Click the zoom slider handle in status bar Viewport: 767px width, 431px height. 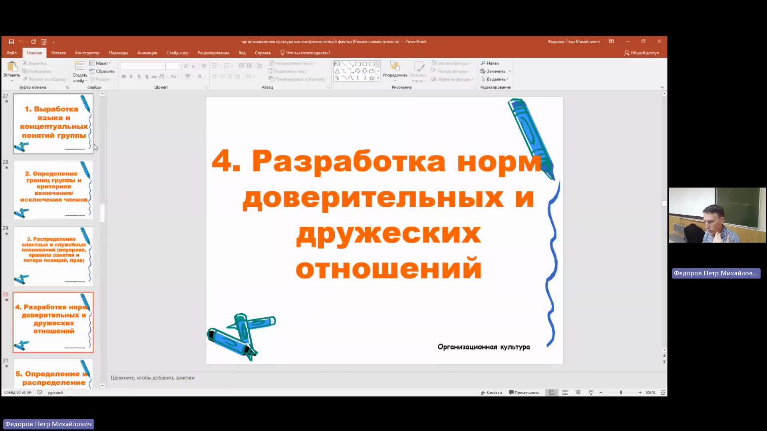(621, 393)
